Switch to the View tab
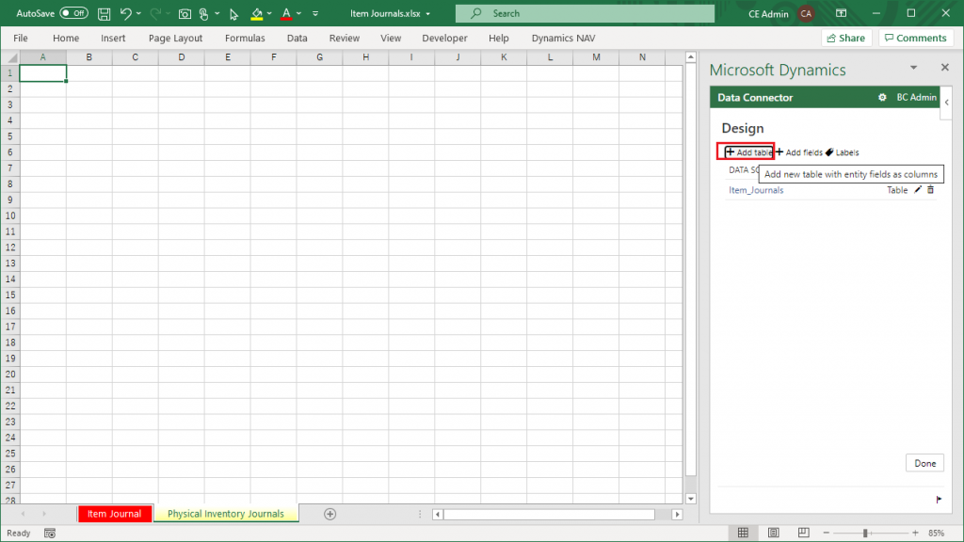The height and width of the screenshot is (542, 964). (x=391, y=38)
